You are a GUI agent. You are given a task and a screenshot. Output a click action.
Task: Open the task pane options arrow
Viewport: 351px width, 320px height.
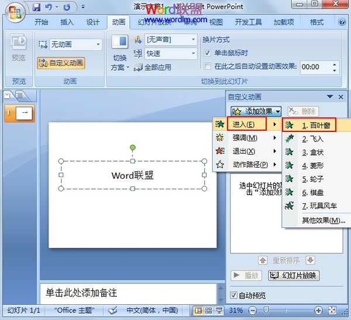(329, 96)
